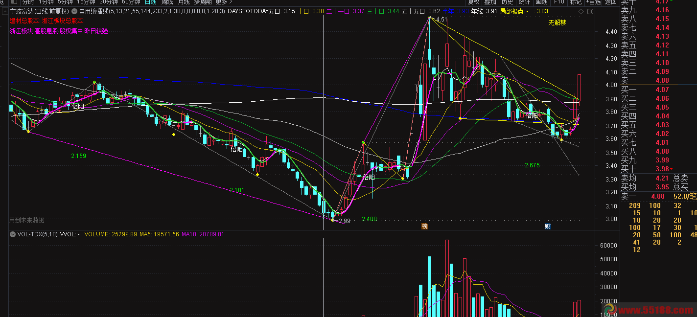Image resolution: width=697 pixels, height=317 pixels.
Task: Toggle the 叠加 overlay option
Action: click(x=490, y=2)
